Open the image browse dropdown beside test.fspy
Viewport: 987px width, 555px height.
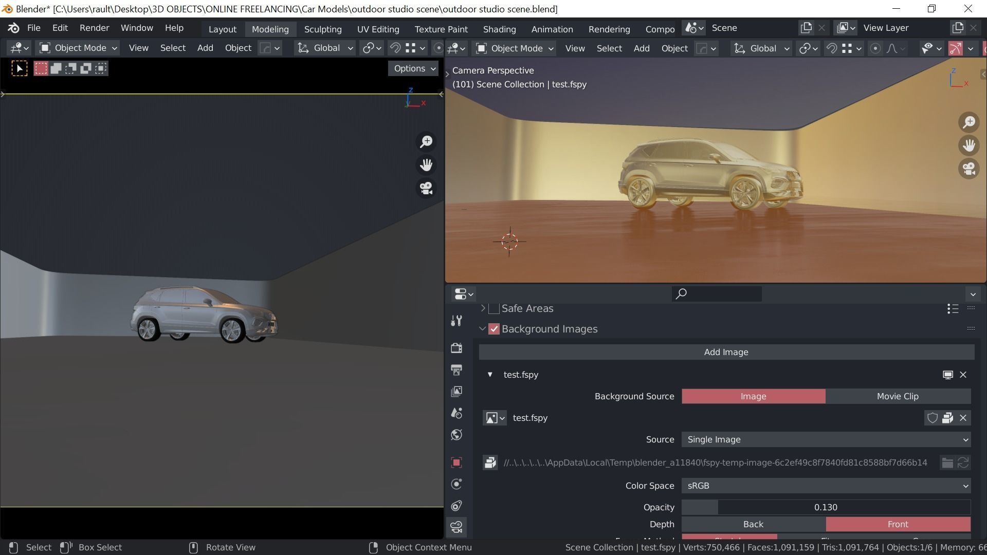[x=495, y=418]
